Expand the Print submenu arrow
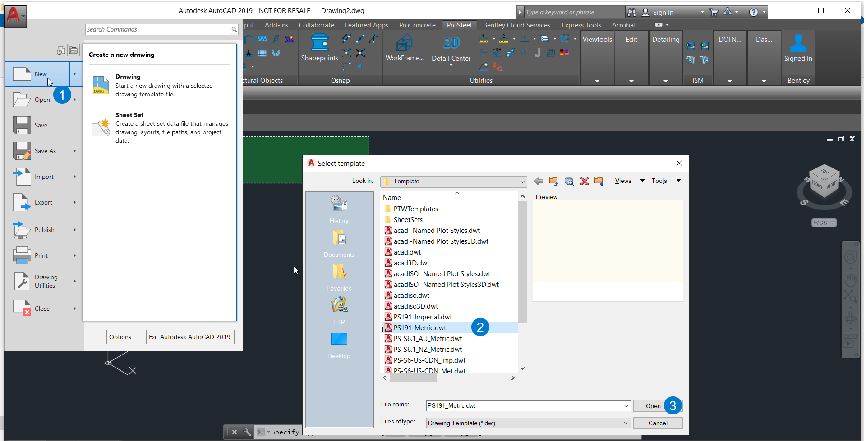 (x=74, y=255)
